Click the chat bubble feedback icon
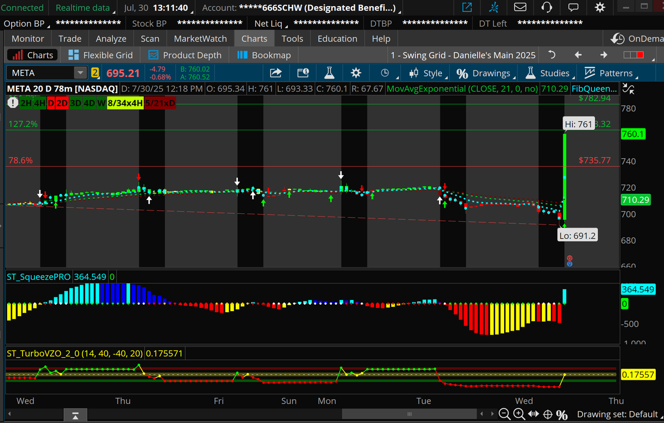Image resolution: width=664 pixels, height=423 pixels. [x=573, y=8]
